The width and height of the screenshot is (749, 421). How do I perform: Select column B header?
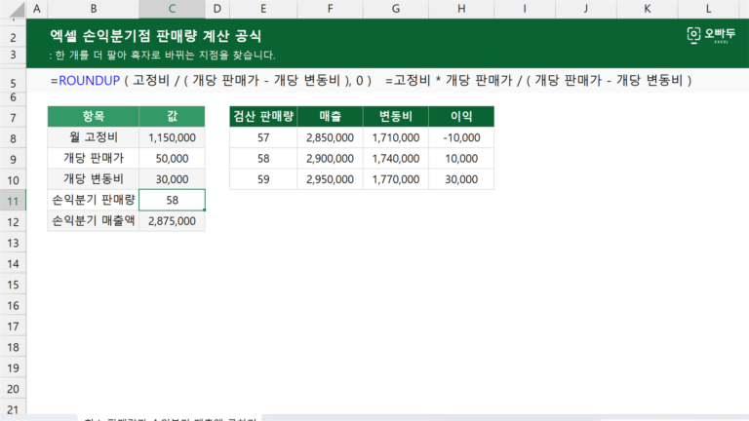[x=94, y=9]
